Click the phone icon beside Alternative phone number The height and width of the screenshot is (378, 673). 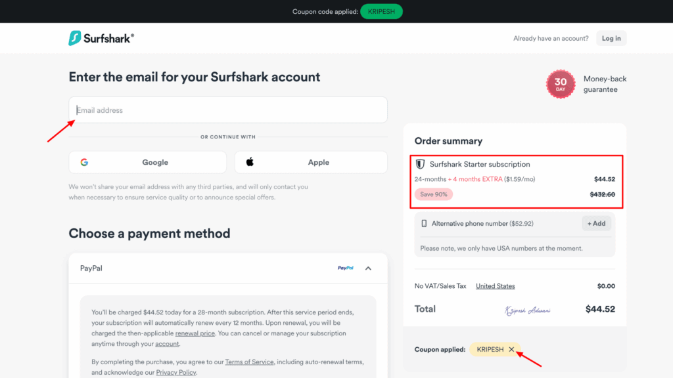click(423, 223)
